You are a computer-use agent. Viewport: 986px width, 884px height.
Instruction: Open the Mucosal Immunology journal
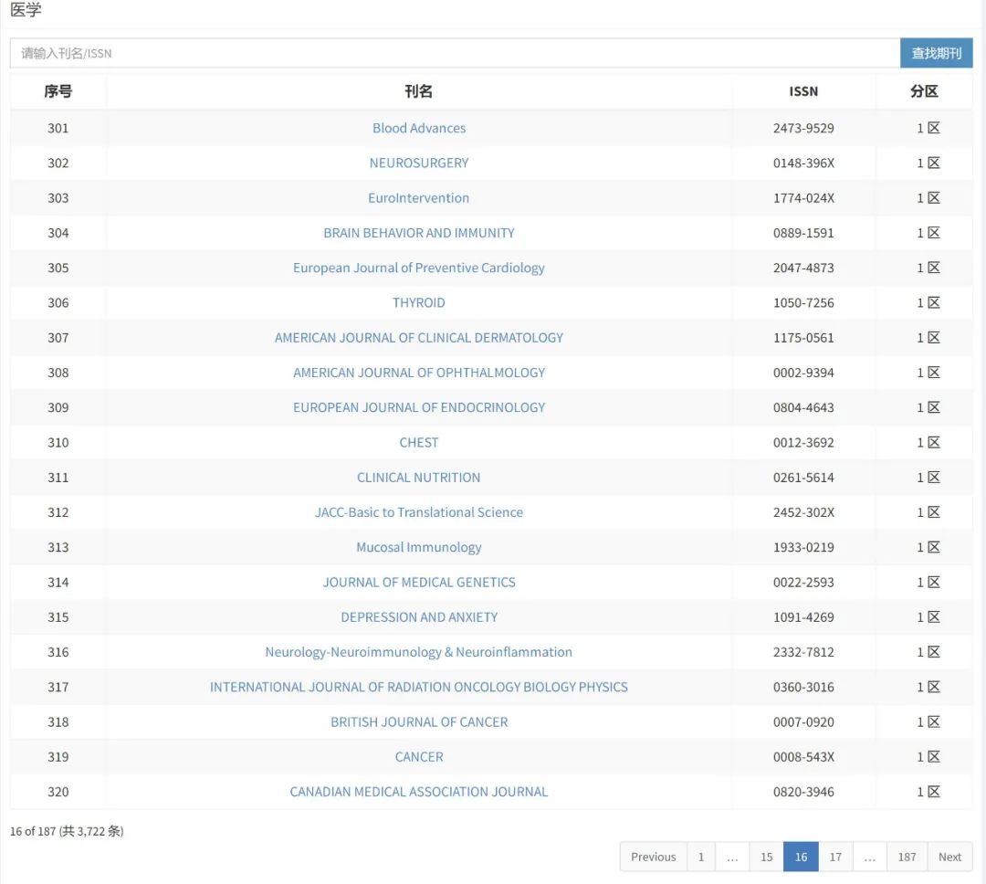click(x=419, y=548)
